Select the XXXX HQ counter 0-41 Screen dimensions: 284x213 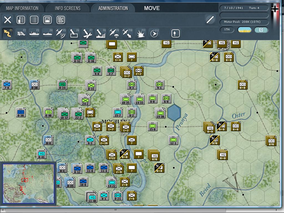42,154
